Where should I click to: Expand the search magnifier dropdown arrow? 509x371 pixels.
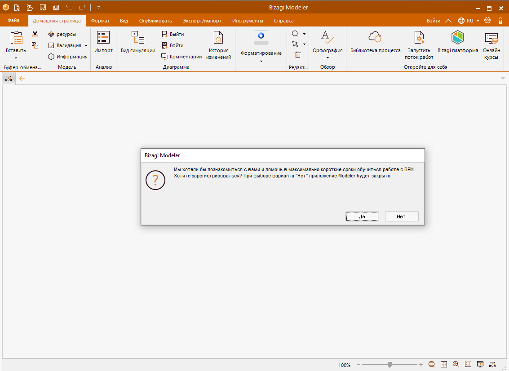[x=304, y=34]
